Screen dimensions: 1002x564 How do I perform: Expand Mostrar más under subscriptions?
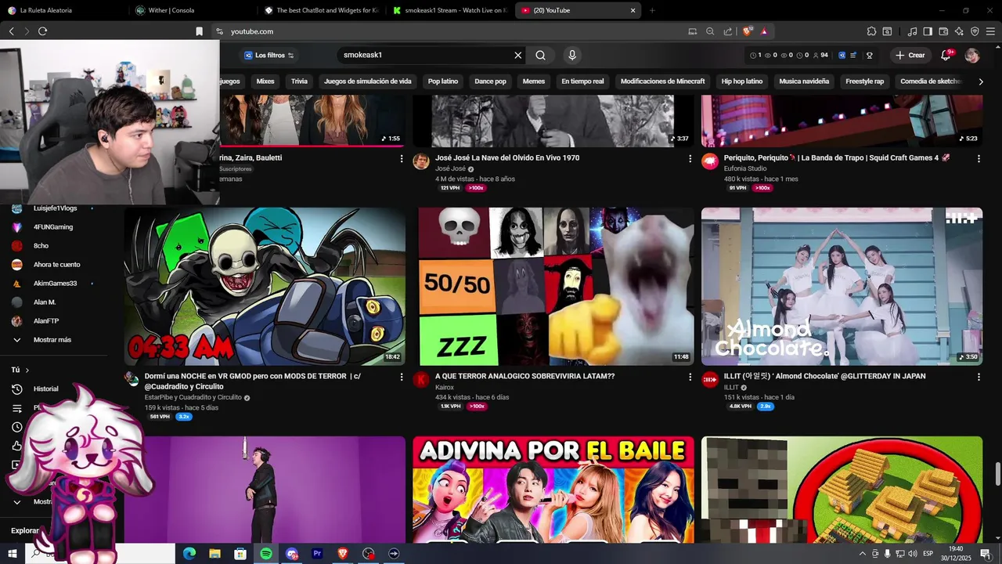tap(52, 340)
